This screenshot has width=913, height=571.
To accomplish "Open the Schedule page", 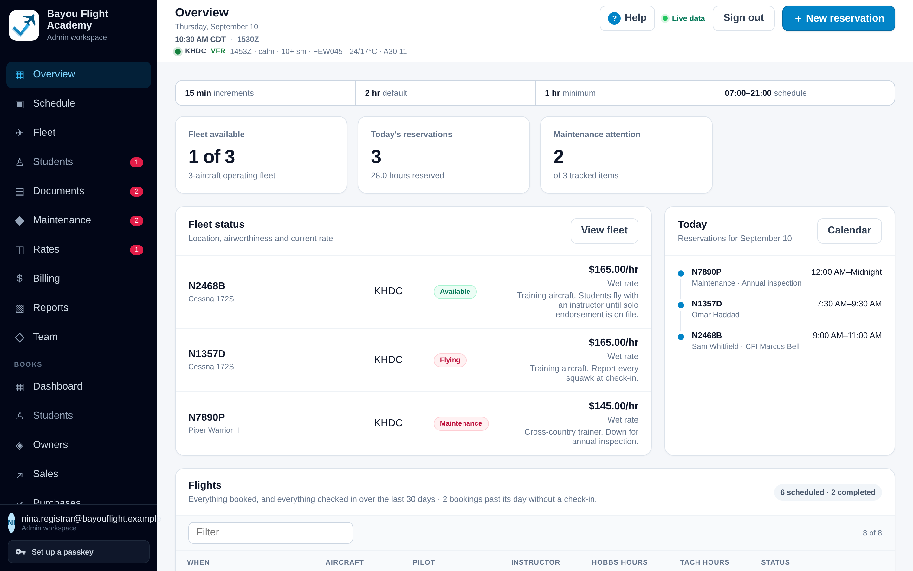I will click(79, 103).
